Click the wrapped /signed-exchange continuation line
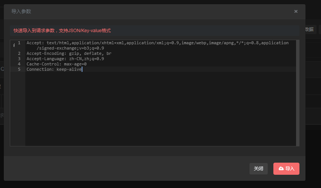The width and height of the screenshot is (321, 188). (x=70, y=48)
